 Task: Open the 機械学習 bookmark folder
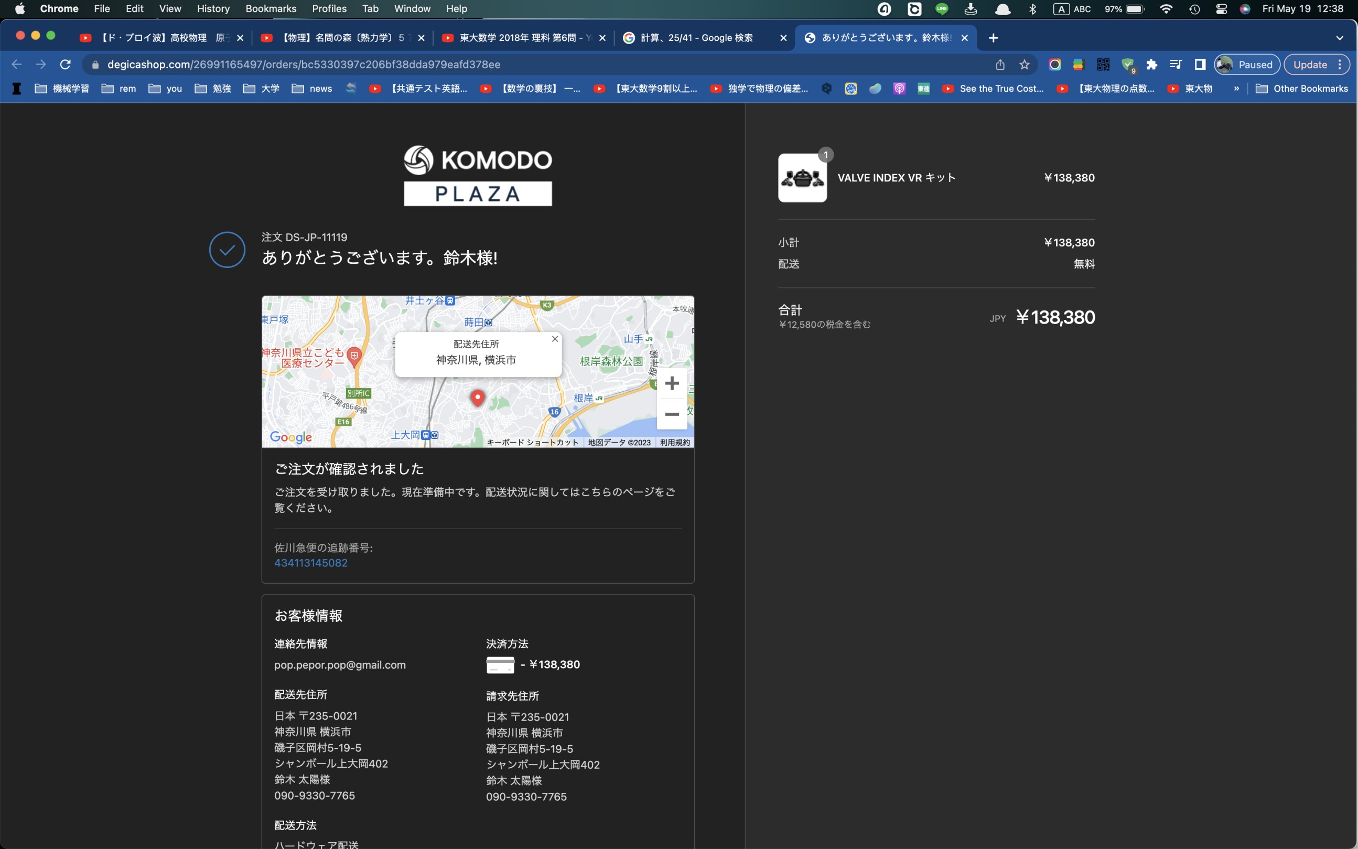[62, 89]
